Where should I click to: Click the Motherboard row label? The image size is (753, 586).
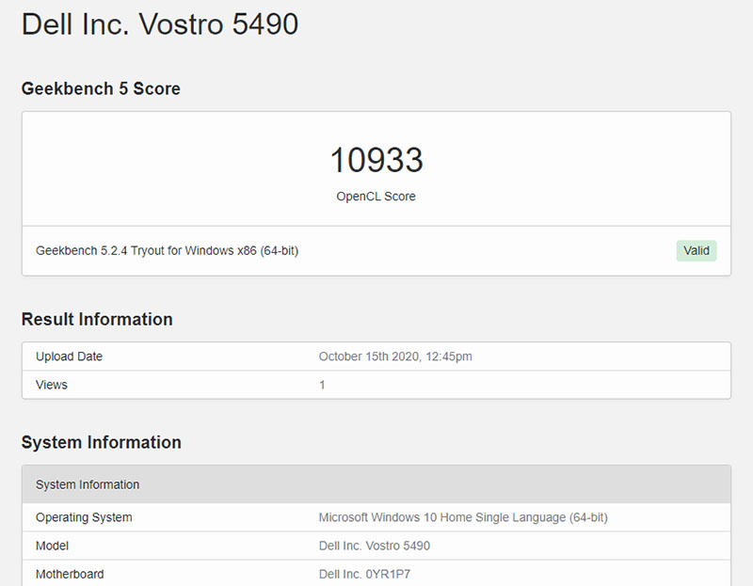70,574
